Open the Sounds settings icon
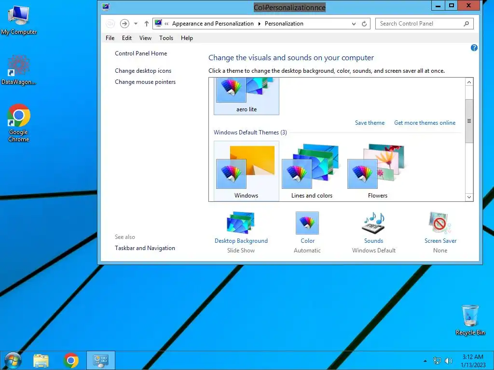Viewport: 494px width, 370px height. point(374,223)
